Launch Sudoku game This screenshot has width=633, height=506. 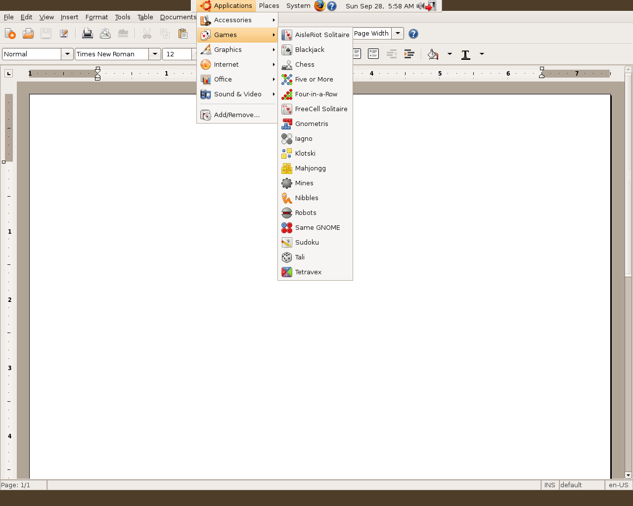315,242
